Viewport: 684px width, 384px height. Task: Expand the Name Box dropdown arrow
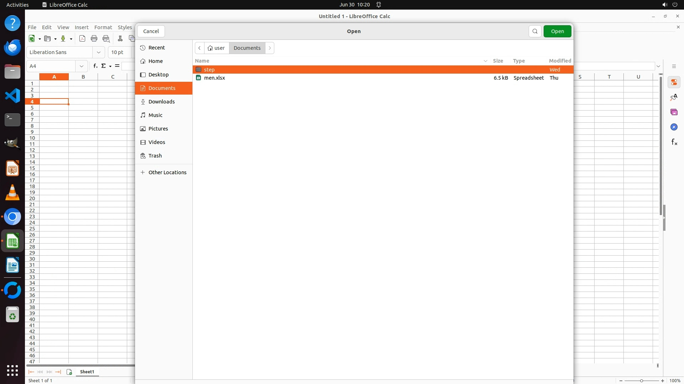tap(82, 66)
